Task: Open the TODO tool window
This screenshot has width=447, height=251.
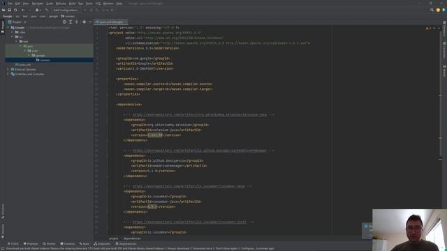Action: [13, 244]
